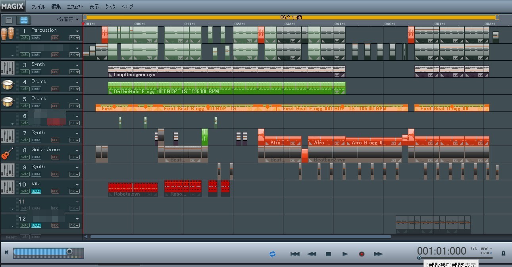Jump to start with skip-back button

coord(295,254)
